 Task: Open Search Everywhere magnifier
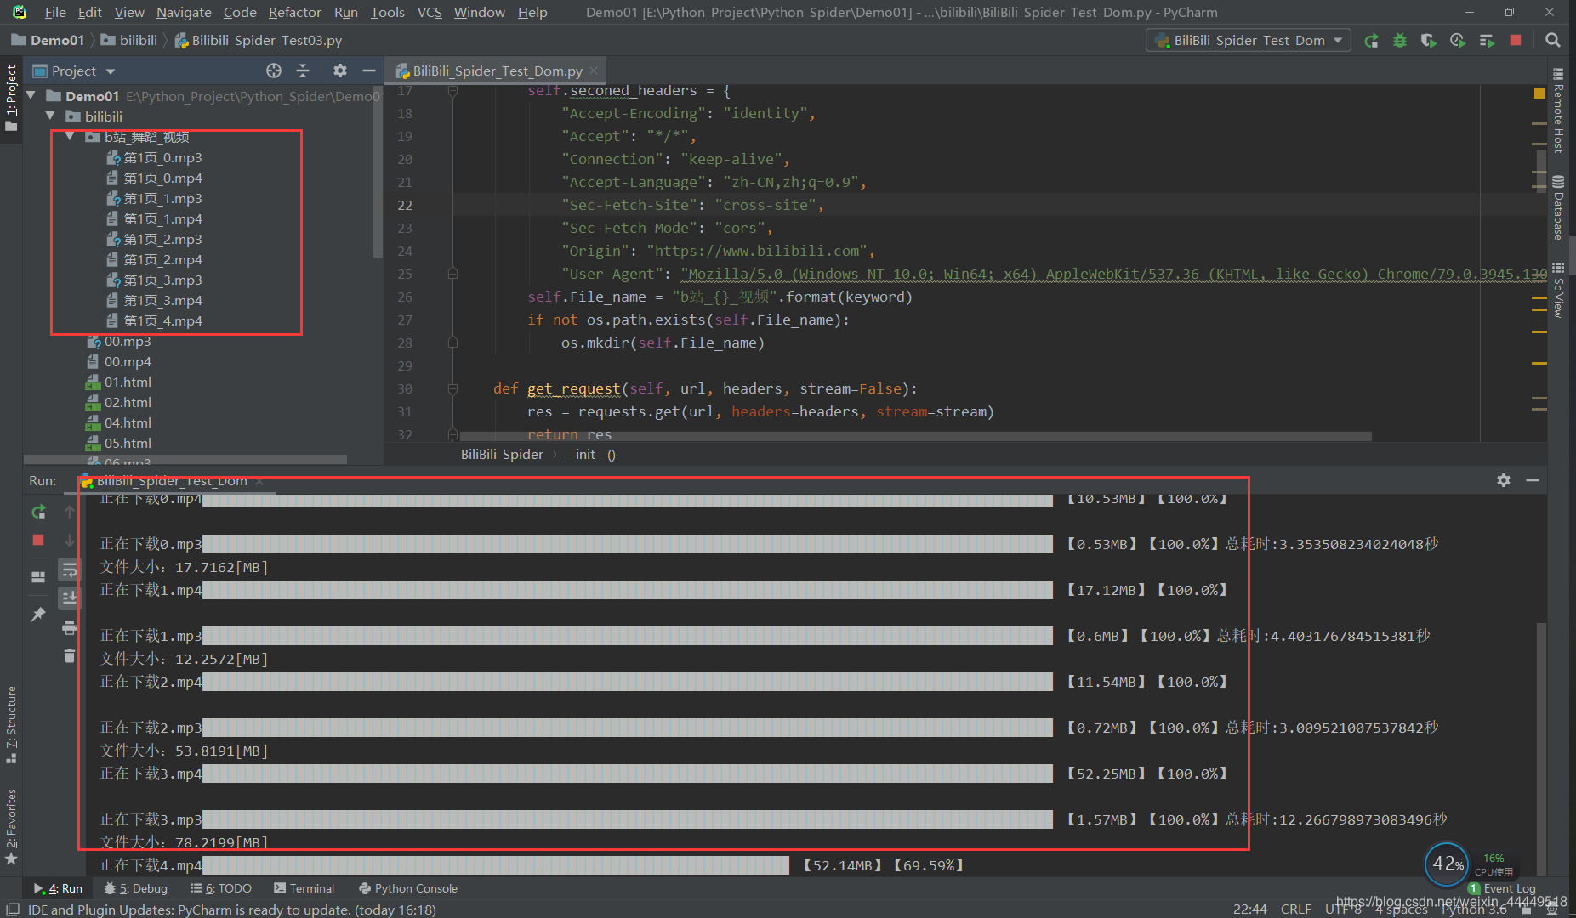pos(1552,40)
